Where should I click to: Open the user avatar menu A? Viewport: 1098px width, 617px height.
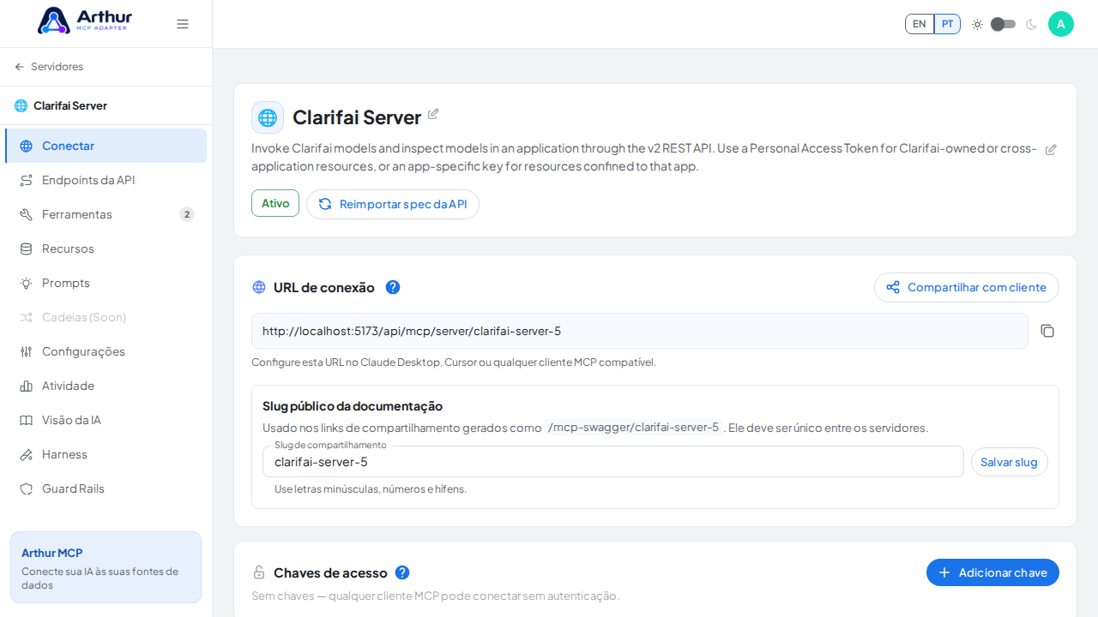pyautogui.click(x=1061, y=24)
